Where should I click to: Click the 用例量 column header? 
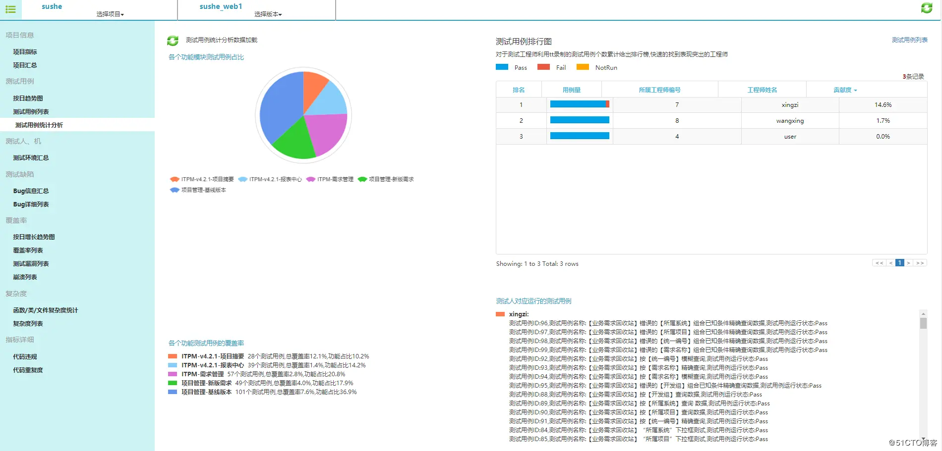tap(571, 90)
